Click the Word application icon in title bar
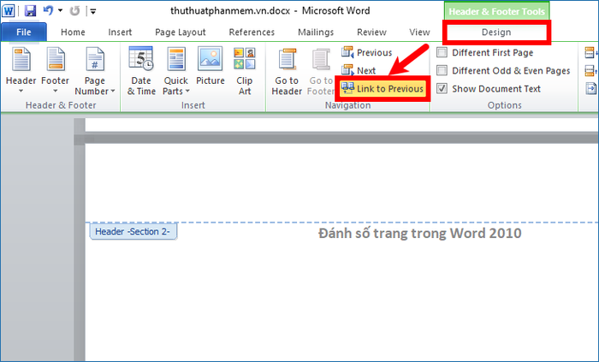This screenshot has width=599, height=362. [x=8, y=10]
